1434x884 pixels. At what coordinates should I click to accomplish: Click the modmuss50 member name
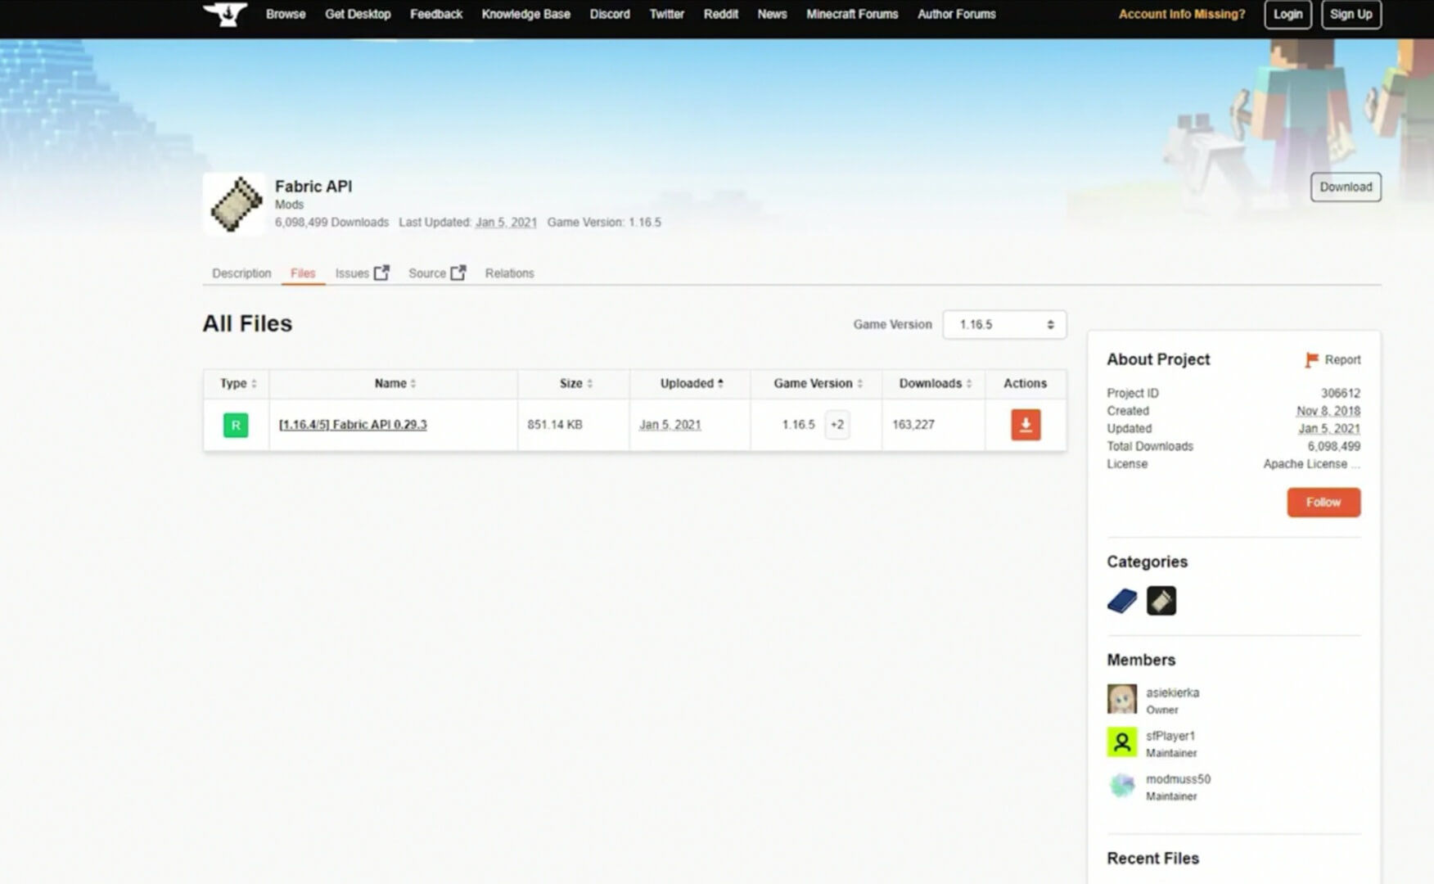coord(1178,779)
